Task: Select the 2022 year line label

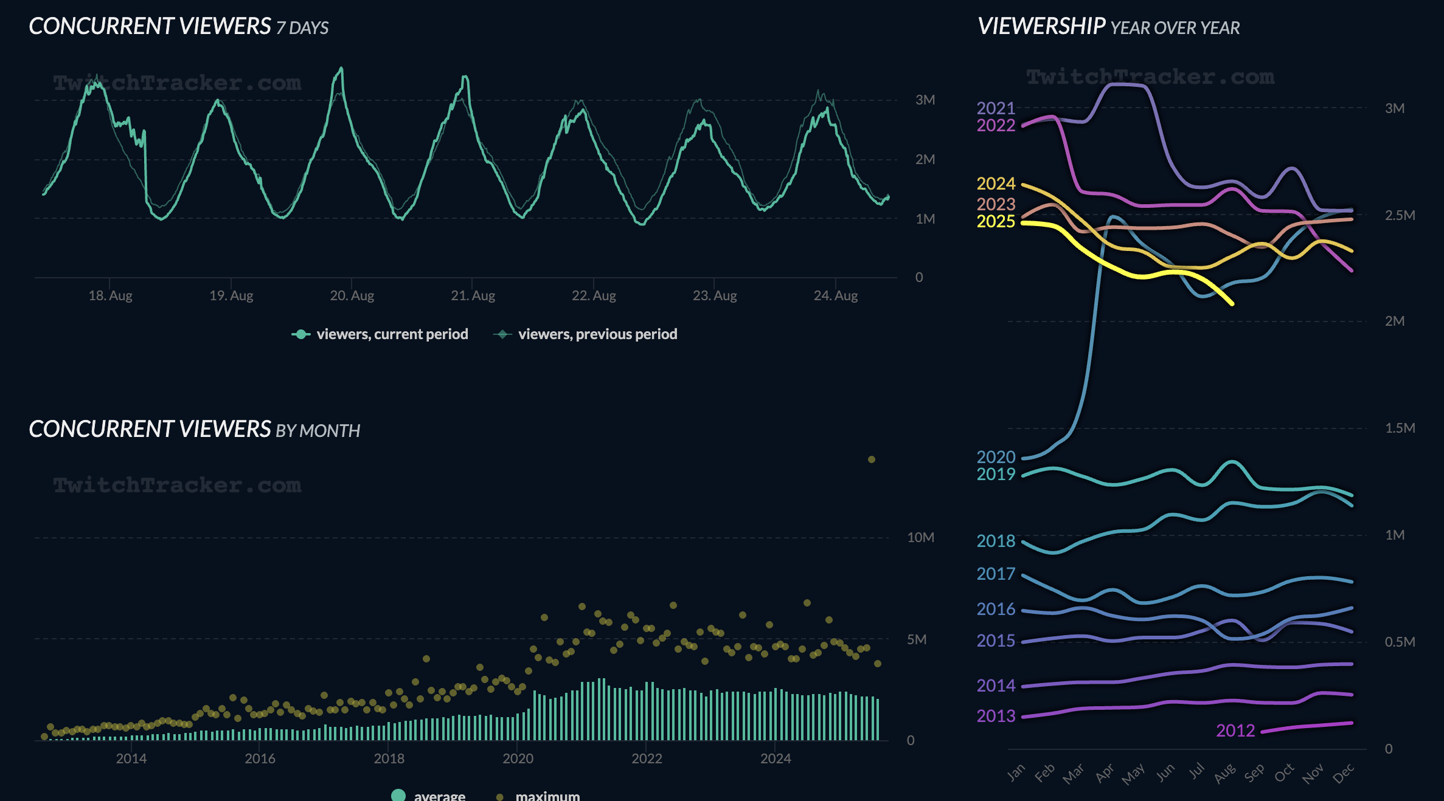Action: pyautogui.click(x=996, y=125)
